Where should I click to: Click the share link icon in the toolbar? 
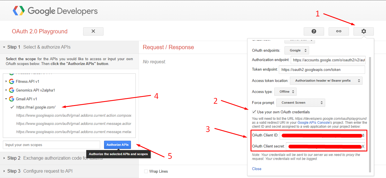pos(339,31)
